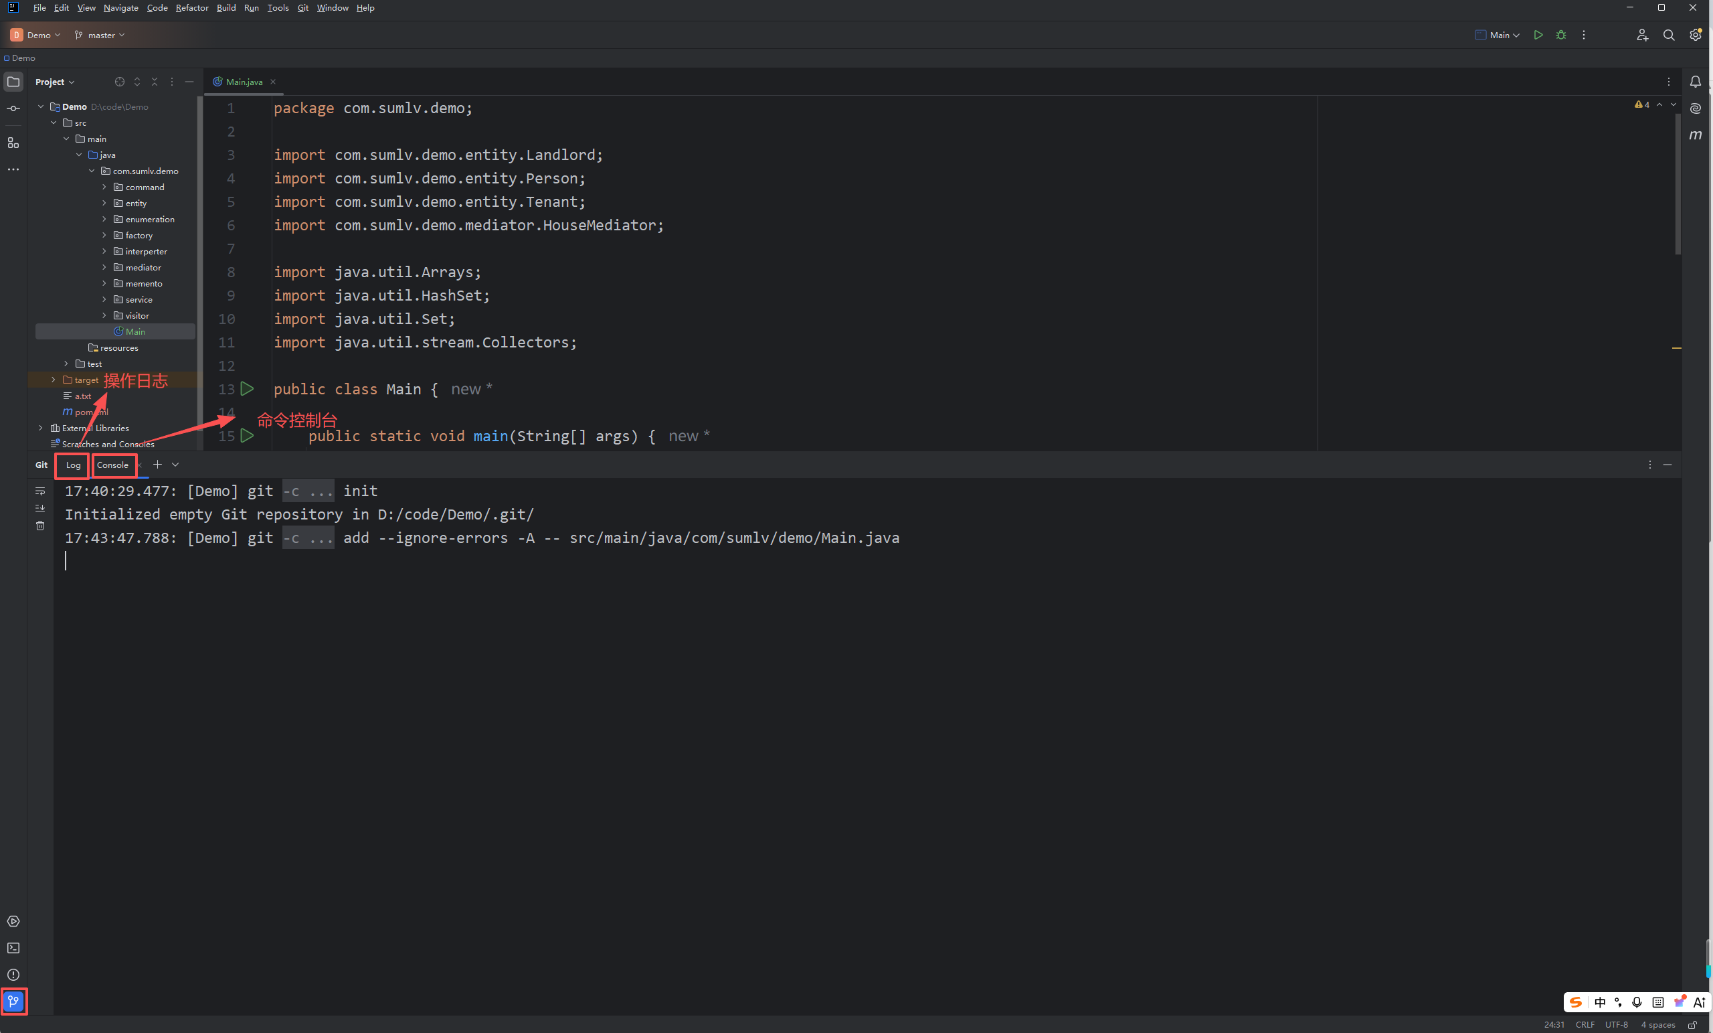Image resolution: width=1713 pixels, height=1033 pixels.
Task: Open master branch dropdown
Action: pyautogui.click(x=100, y=35)
